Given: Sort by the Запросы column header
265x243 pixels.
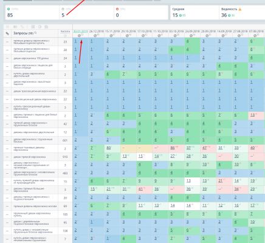Looking at the screenshot, I should tap(23, 33).
